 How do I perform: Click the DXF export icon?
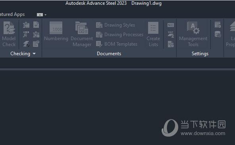click(171, 34)
